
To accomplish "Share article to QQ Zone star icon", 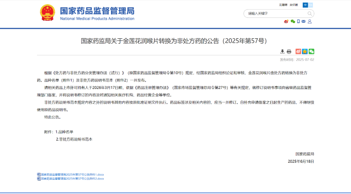I will tap(305, 51).
